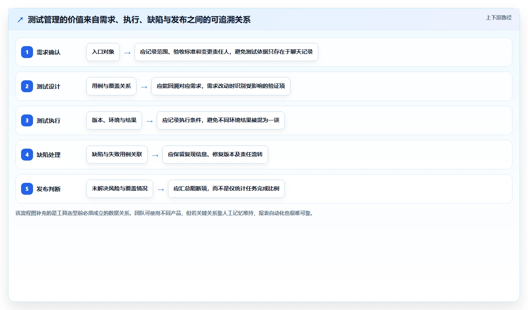Click the 上下游路径 label
Image resolution: width=528 pixels, height=310 pixels.
point(499,17)
